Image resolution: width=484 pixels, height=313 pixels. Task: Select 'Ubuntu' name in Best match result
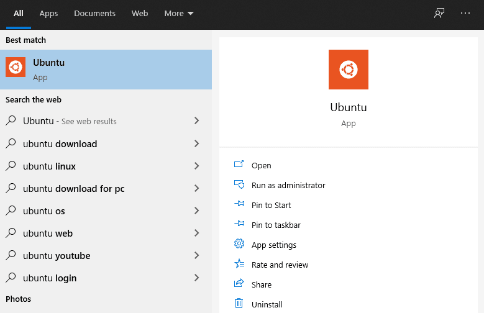tap(48, 62)
